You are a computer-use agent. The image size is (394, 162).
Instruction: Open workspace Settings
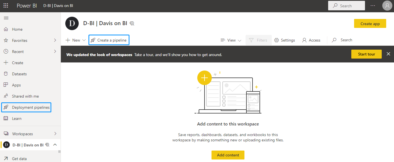285,40
